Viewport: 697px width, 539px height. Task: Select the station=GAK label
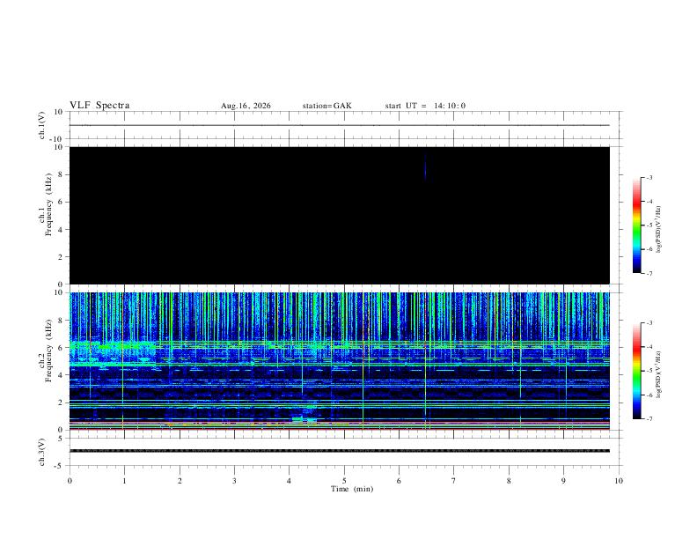pyautogui.click(x=326, y=106)
